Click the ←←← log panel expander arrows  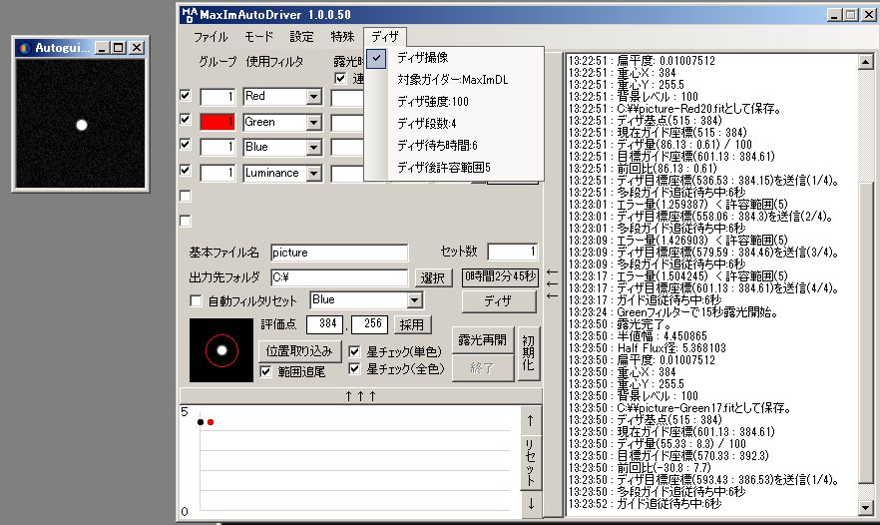click(x=553, y=284)
